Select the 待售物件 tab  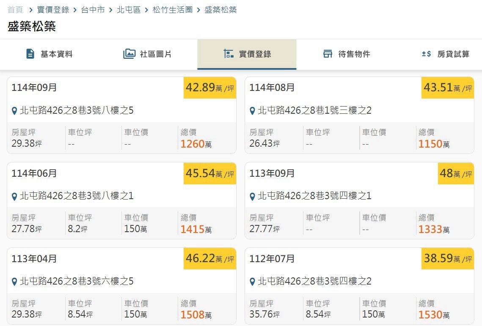(x=354, y=54)
